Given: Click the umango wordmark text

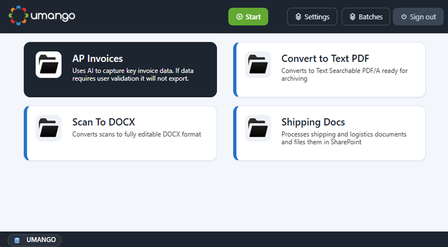Looking at the screenshot, I should point(53,16).
